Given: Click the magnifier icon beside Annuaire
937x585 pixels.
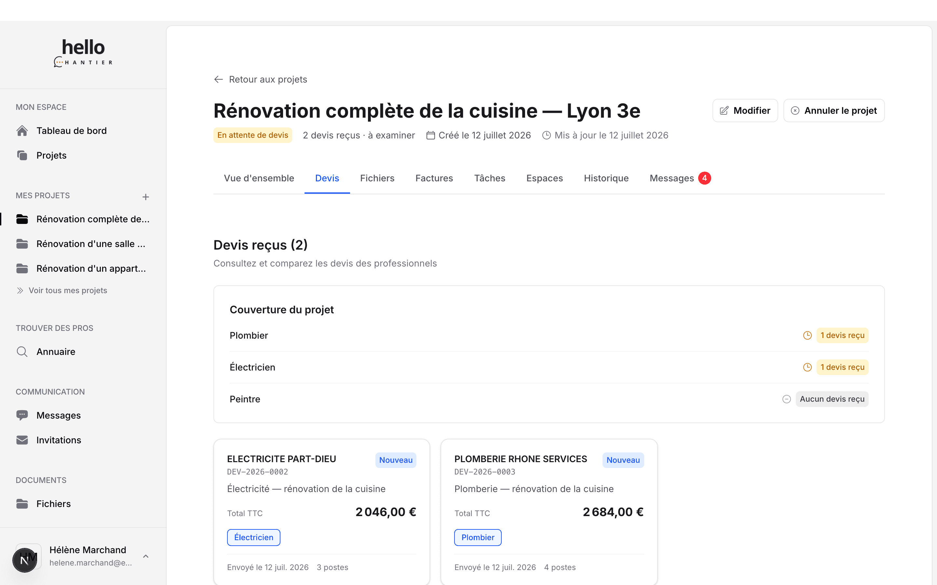Looking at the screenshot, I should [22, 352].
